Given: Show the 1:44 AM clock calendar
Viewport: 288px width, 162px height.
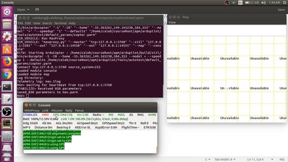Looking at the screenshot, I should pyautogui.click(x=274, y=3).
